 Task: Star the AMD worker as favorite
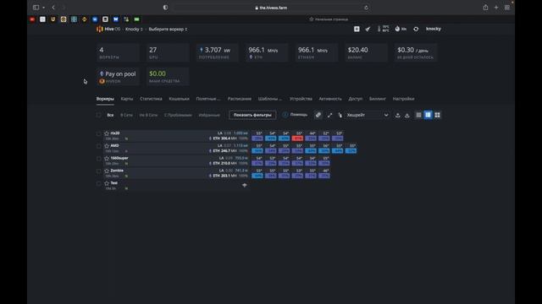(107, 146)
